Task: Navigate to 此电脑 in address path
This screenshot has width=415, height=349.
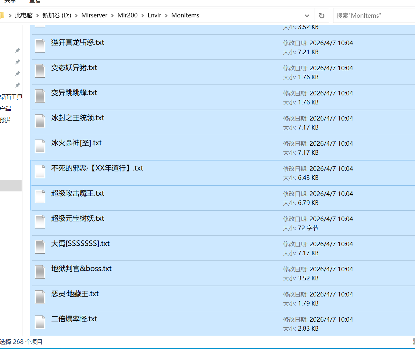Action: pos(24,15)
